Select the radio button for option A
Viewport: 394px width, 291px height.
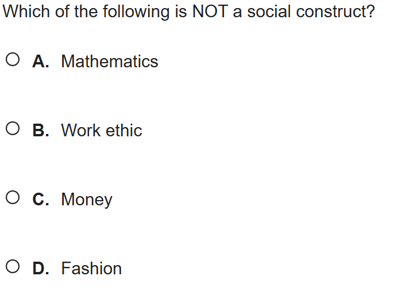pyautogui.click(x=15, y=61)
